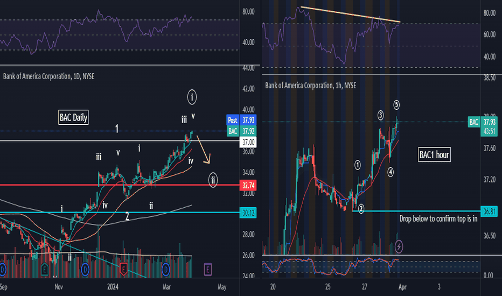Click 'Bank of America Corporation, 1D, NYSE' title
The height and width of the screenshot is (296, 502).
click(48, 76)
